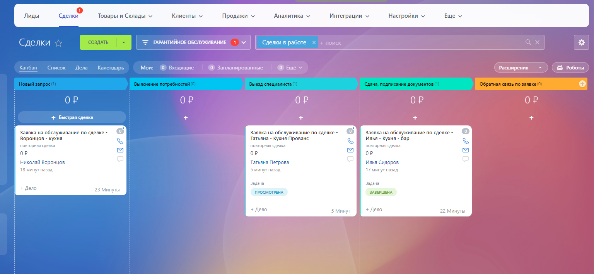
Task: Open contact Илья Сидоров
Action: click(x=382, y=162)
